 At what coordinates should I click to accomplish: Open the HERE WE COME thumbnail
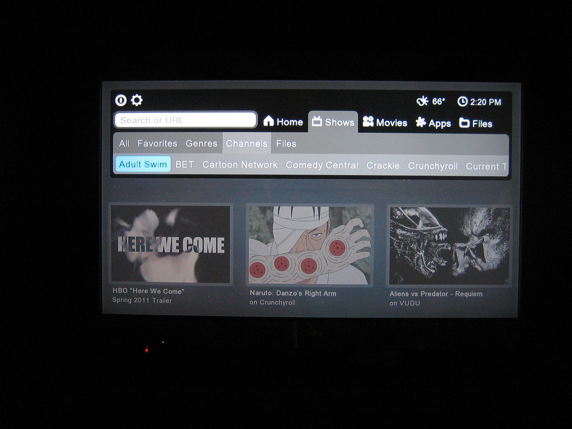(x=171, y=244)
